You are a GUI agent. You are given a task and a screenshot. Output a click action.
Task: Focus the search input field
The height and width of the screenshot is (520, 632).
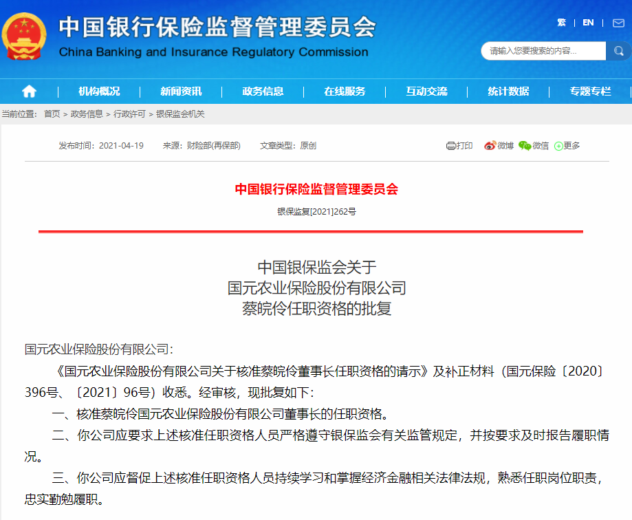[x=544, y=51]
